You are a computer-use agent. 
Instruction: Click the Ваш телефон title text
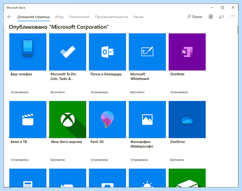21,74
